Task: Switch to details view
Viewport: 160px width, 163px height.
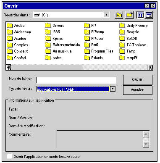Action: pyautogui.click(x=149, y=15)
